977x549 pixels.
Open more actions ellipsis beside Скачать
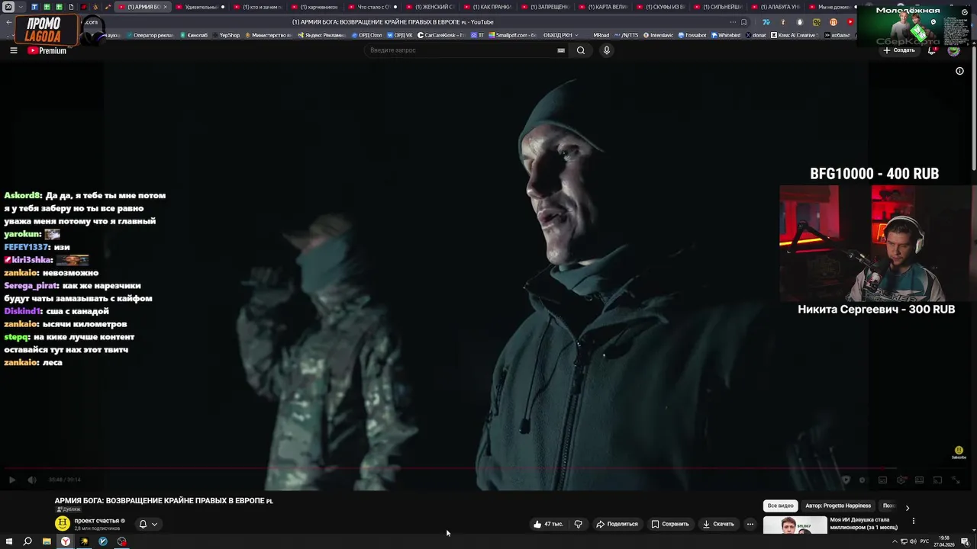tap(750, 524)
